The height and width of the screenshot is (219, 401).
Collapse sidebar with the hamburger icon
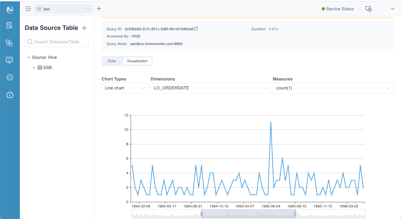pyautogui.click(x=28, y=9)
